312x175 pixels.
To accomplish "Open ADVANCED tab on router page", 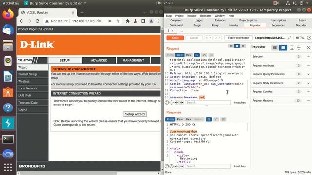I will (99, 60).
